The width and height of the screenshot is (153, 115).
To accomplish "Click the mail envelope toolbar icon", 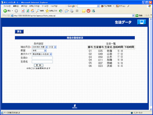I will coord(66,11).
